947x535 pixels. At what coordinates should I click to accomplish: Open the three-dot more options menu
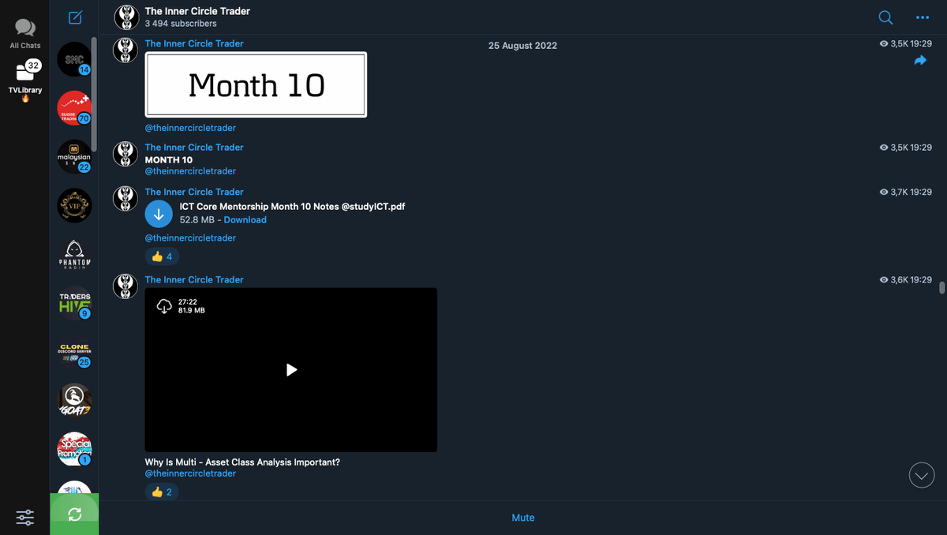point(923,17)
